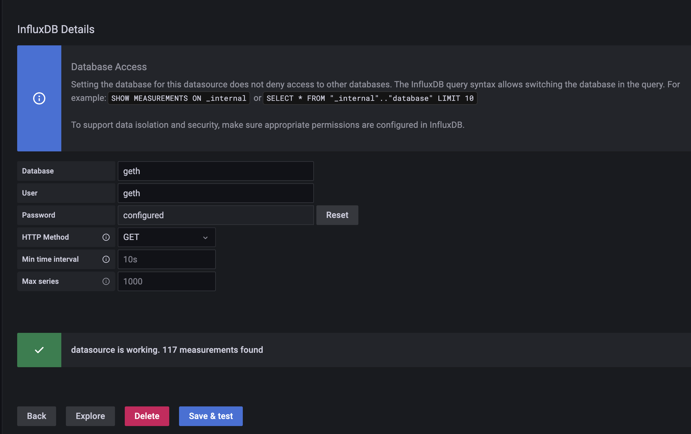
Task: Click the Explore button
Action: pos(90,416)
